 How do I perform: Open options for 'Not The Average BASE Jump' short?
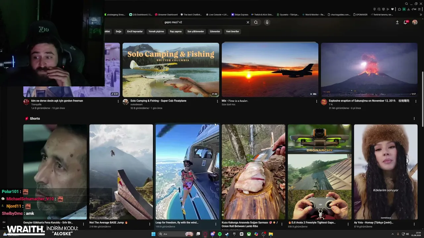(x=149, y=224)
